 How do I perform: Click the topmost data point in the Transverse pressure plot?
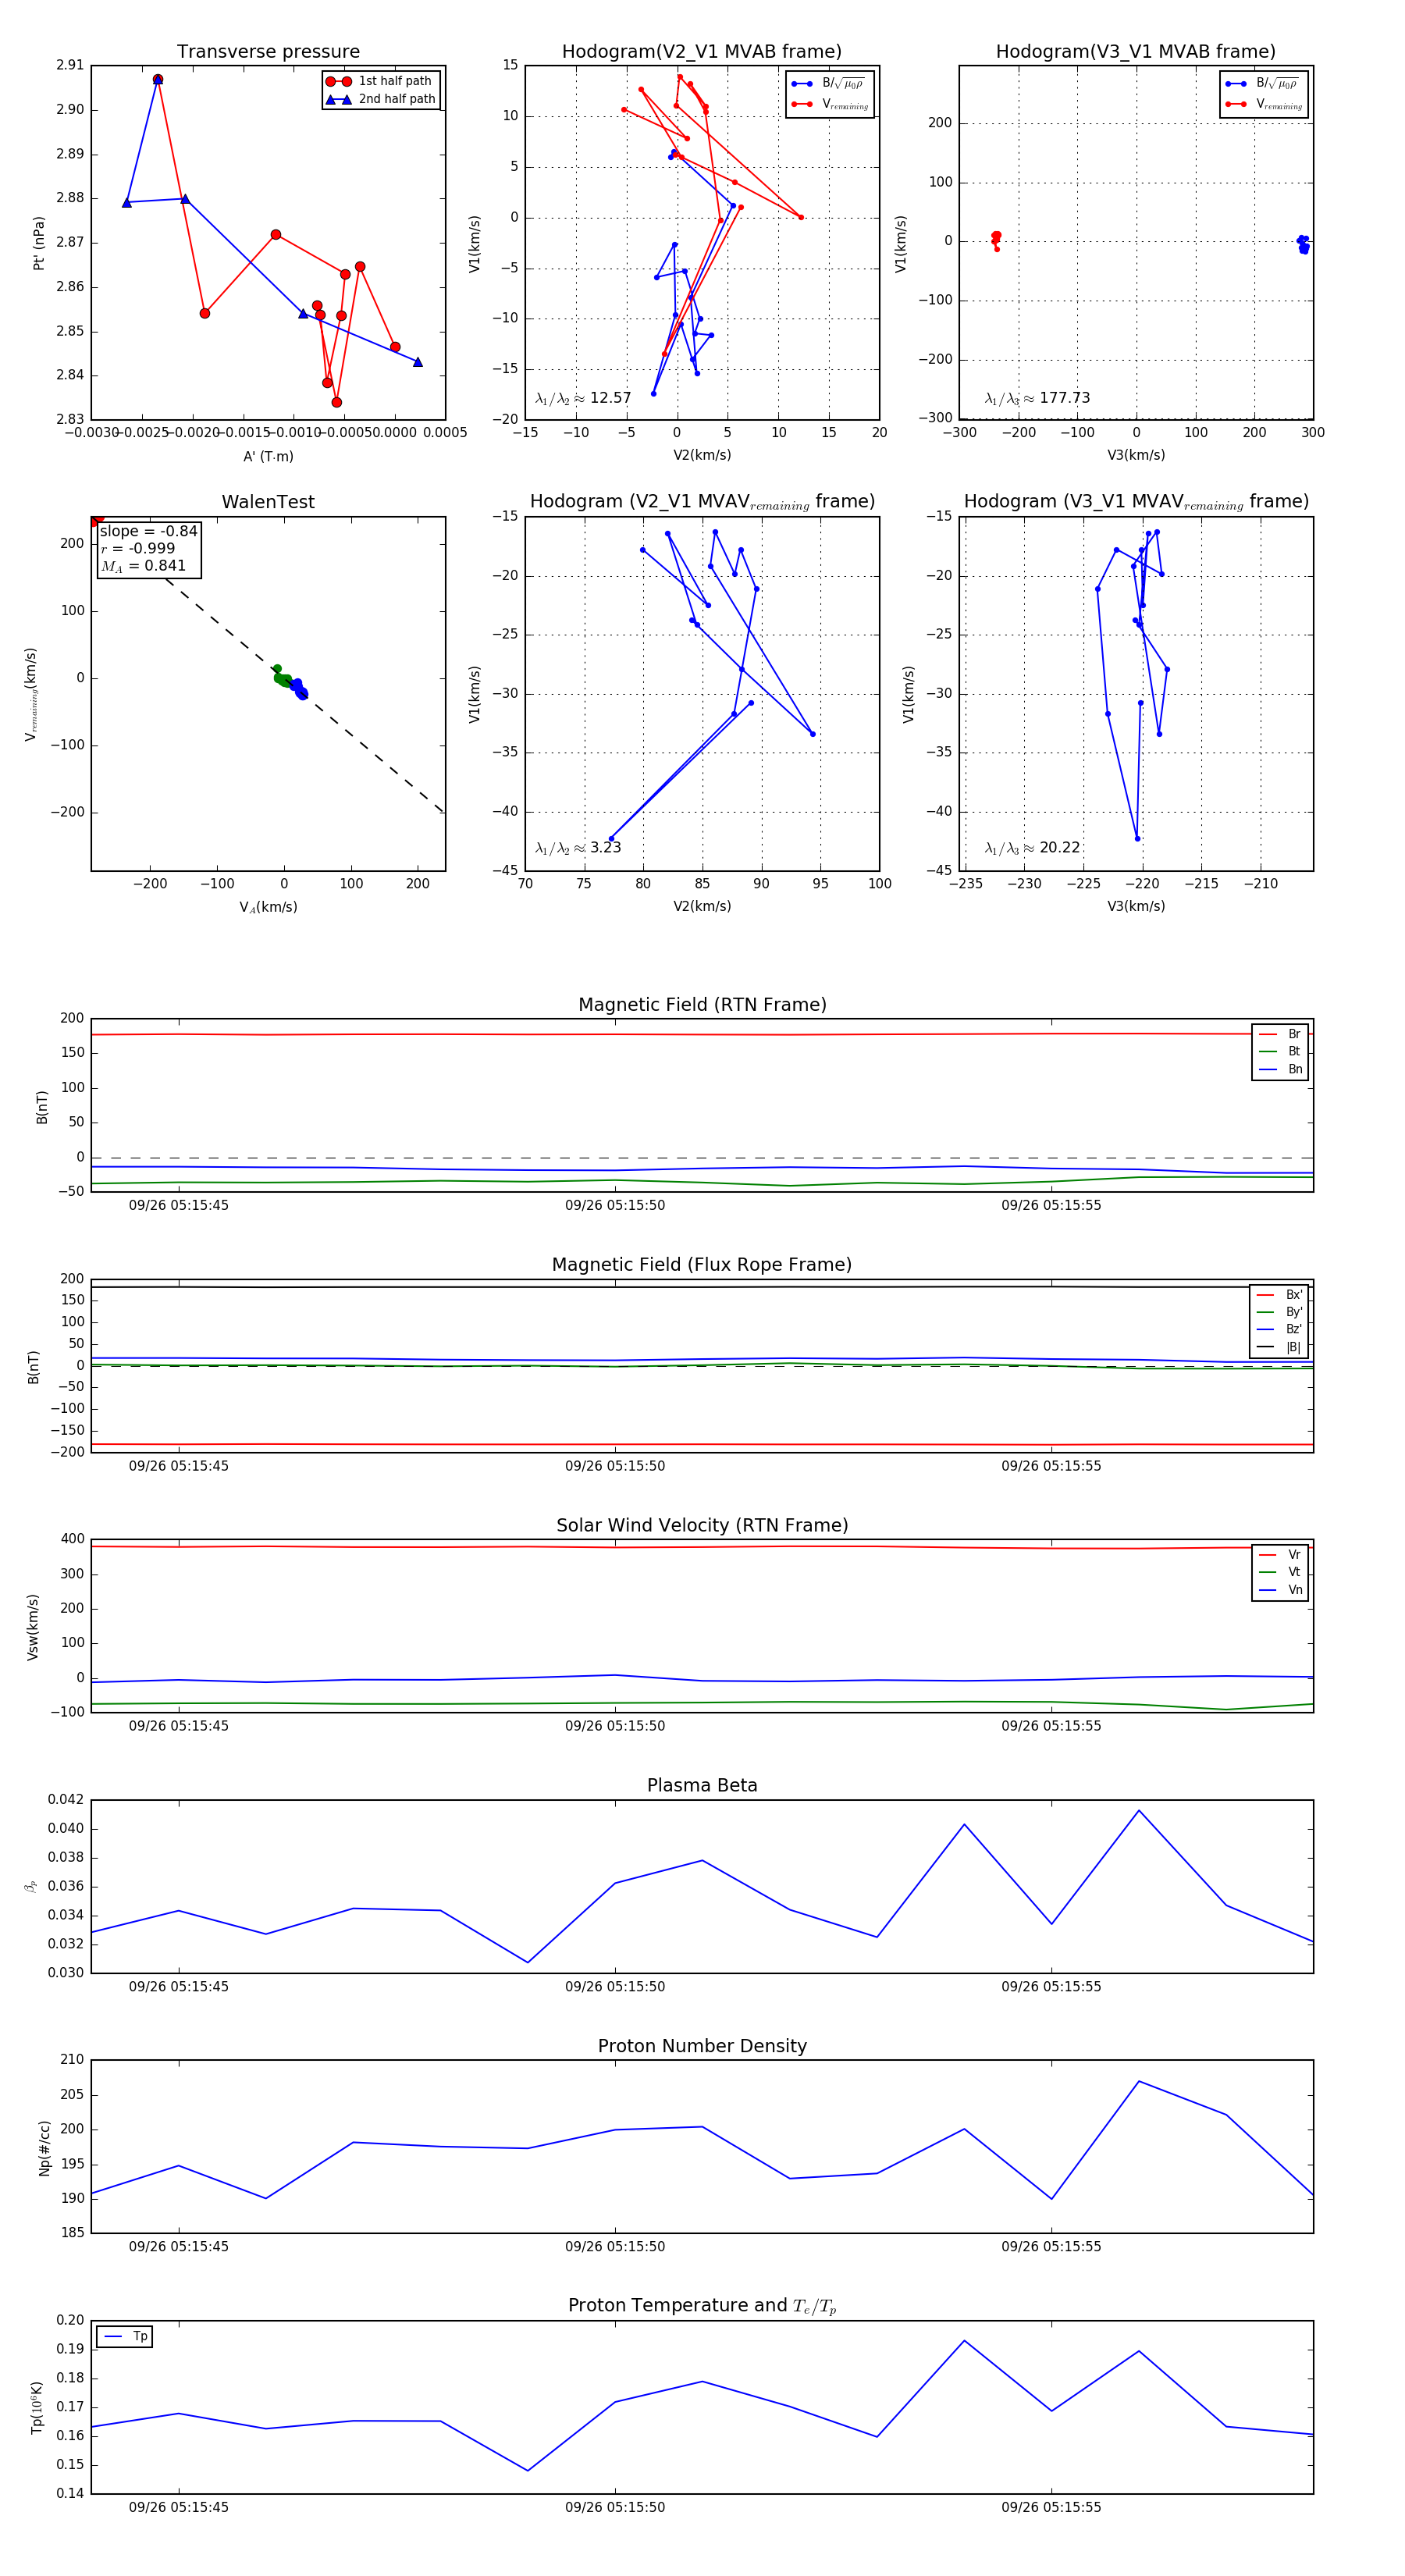click(x=158, y=79)
